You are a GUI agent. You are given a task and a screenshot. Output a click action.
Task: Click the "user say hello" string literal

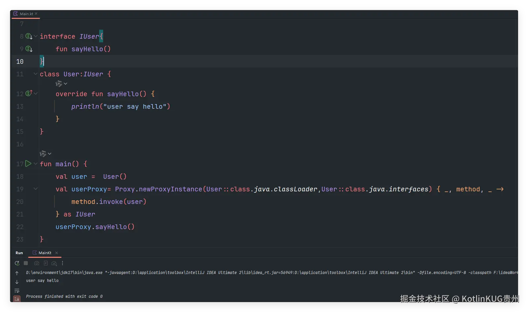pos(135,106)
